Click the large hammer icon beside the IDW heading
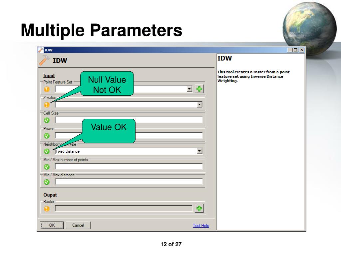 (44, 60)
